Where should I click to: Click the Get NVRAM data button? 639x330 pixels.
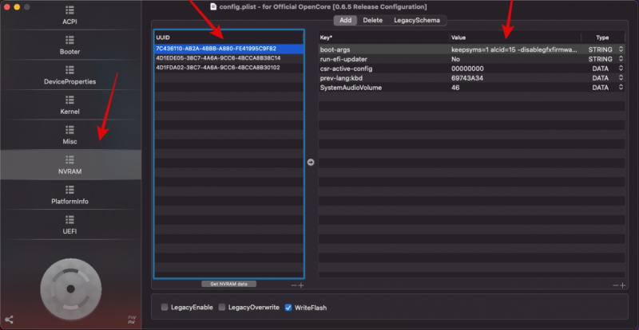pos(228,284)
